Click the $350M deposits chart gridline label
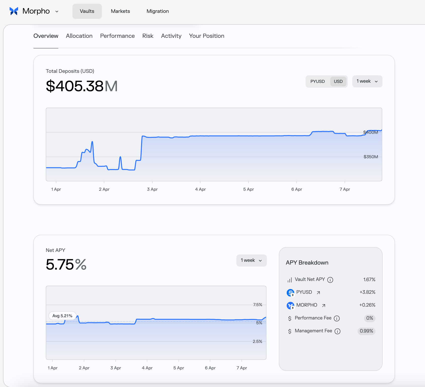The image size is (425, 387). 371,157
